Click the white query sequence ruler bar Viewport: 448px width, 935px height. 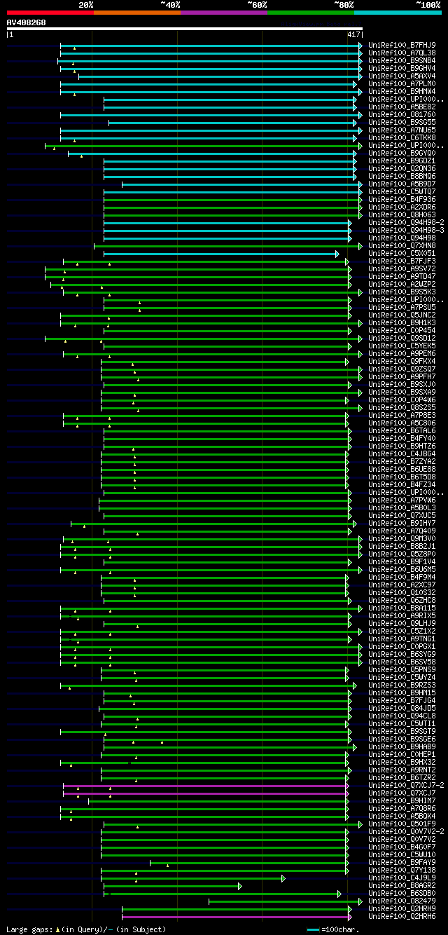click(185, 29)
